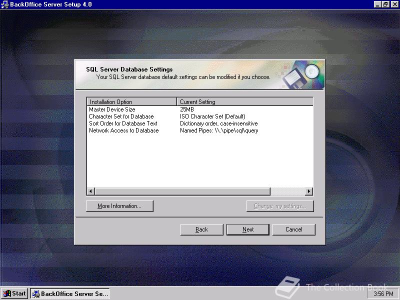Click the list's left scroll arrow
The height and width of the screenshot is (300, 400).
pos(91,191)
